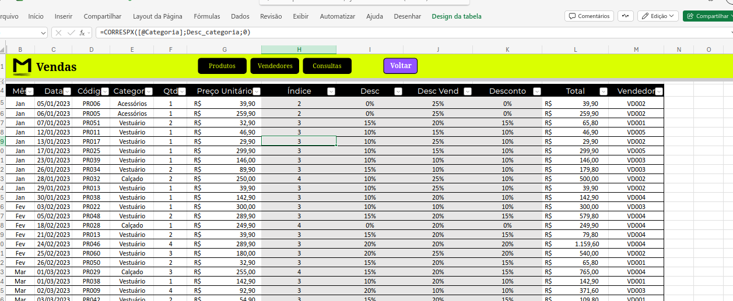The width and height of the screenshot is (733, 301).
Task: Click the Vendedores navigation button
Action: [275, 66]
